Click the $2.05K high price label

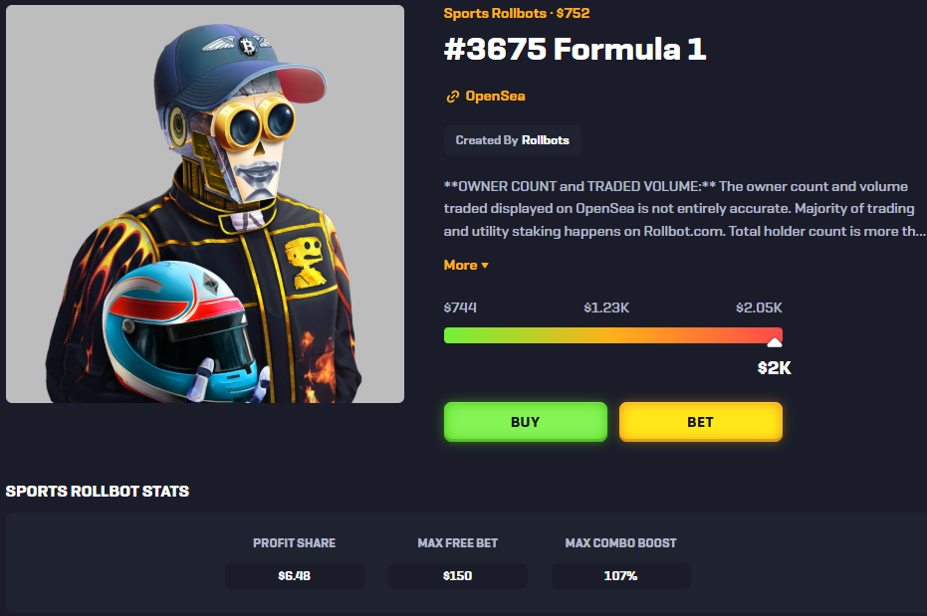tap(759, 308)
